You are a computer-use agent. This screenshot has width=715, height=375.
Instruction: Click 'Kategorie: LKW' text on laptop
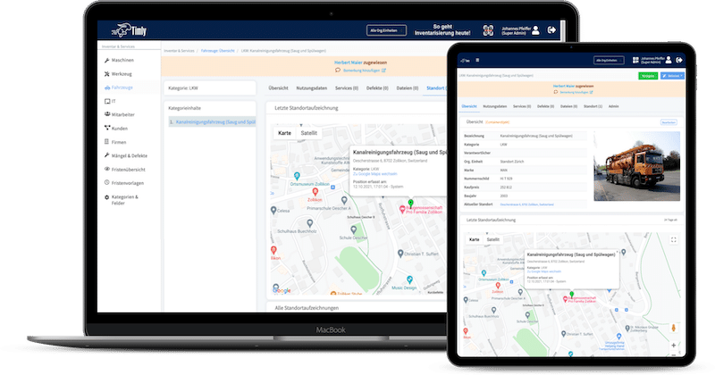(x=183, y=88)
